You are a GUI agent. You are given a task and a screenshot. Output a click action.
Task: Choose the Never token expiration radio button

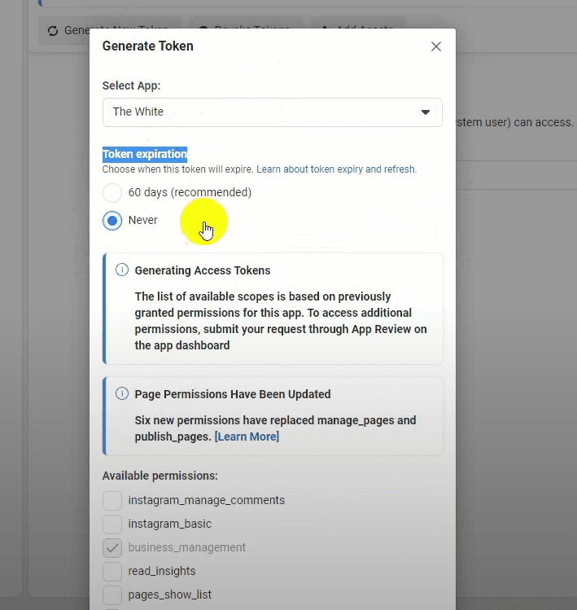pos(112,220)
